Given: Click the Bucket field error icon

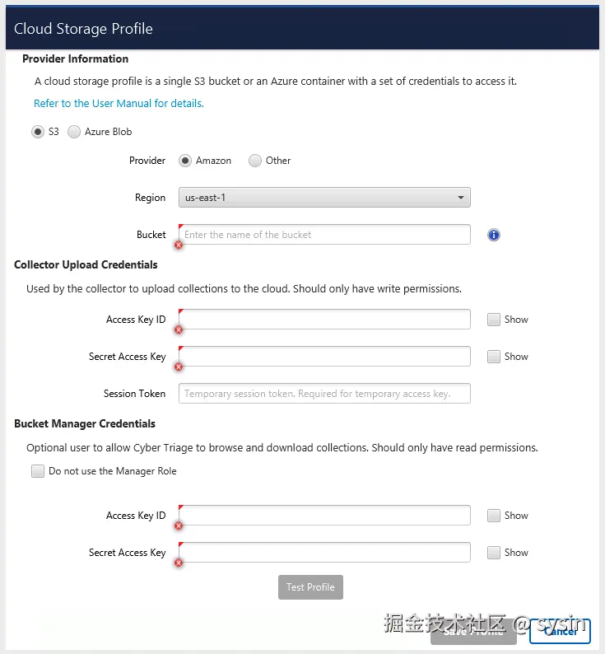Looking at the screenshot, I should tap(179, 245).
